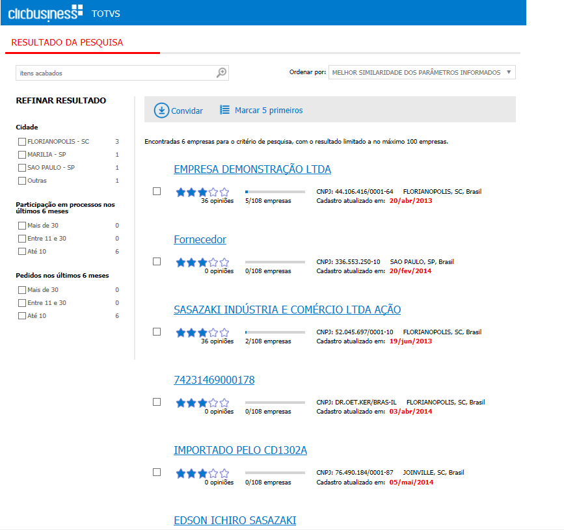The height and width of the screenshot is (530, 564).
Task: Click the date 03/abr/2014
Action: [410, 412]
